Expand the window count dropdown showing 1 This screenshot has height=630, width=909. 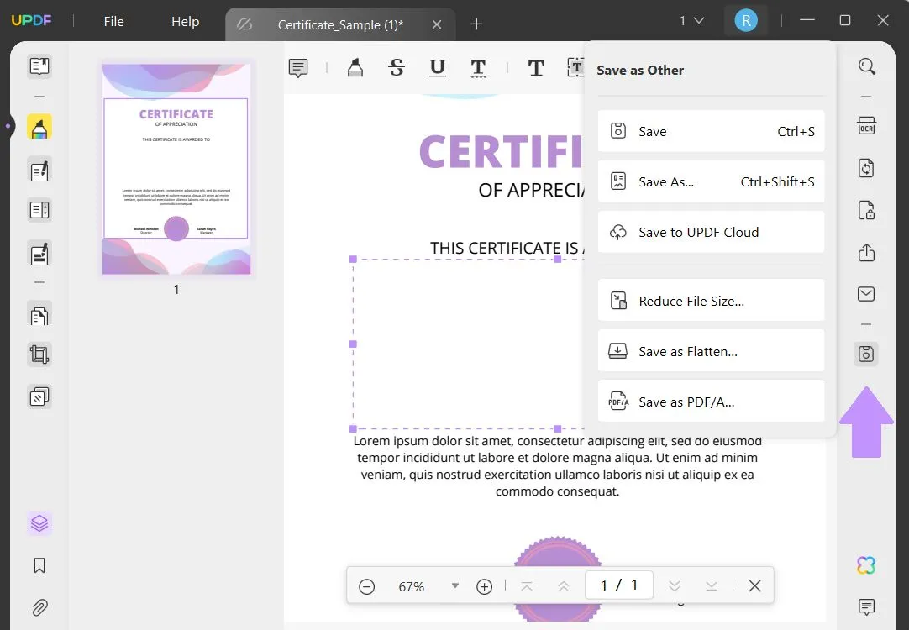[x=691, y=21]
